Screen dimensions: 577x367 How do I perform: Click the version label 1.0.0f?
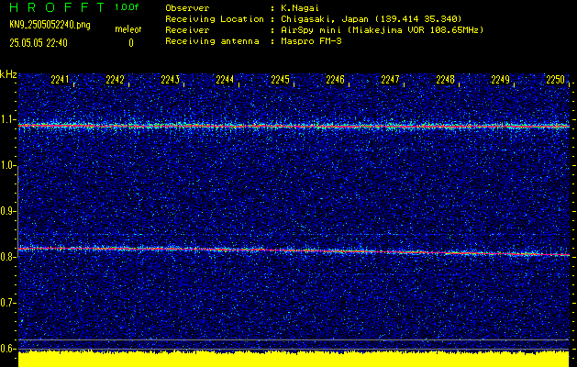point(127,7)
